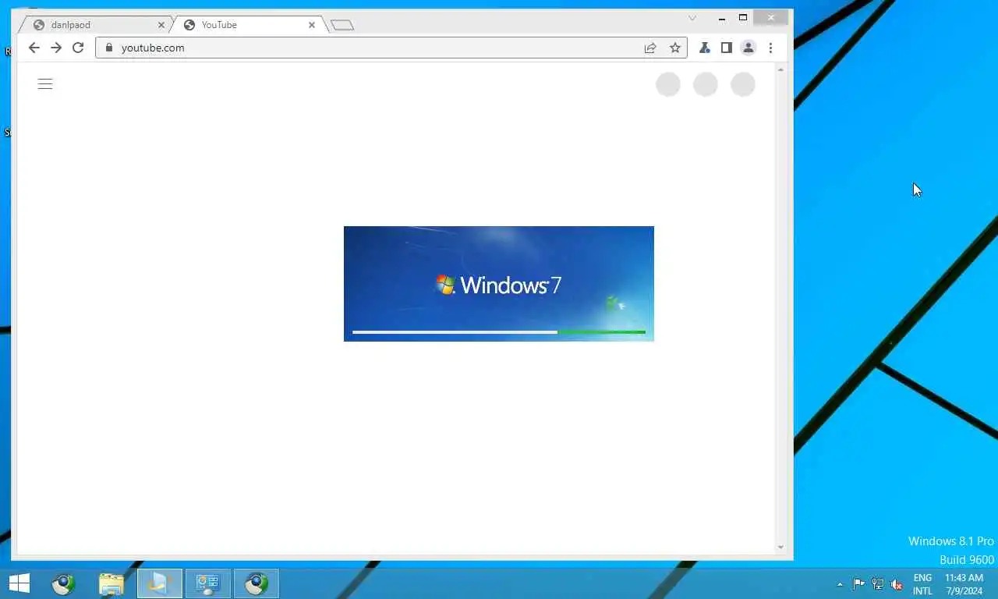Viewport: 998px width, 599px height.
Task: Share this page via share icon
Action: 650,48
